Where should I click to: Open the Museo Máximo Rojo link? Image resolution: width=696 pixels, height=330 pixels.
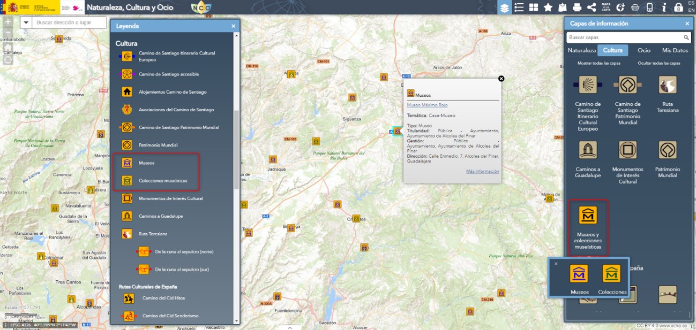pyautogui.click(x=427, y=105)
